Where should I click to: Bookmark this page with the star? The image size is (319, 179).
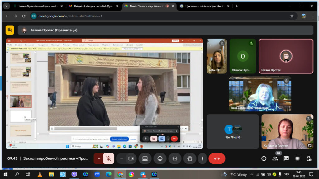(292, 16)
